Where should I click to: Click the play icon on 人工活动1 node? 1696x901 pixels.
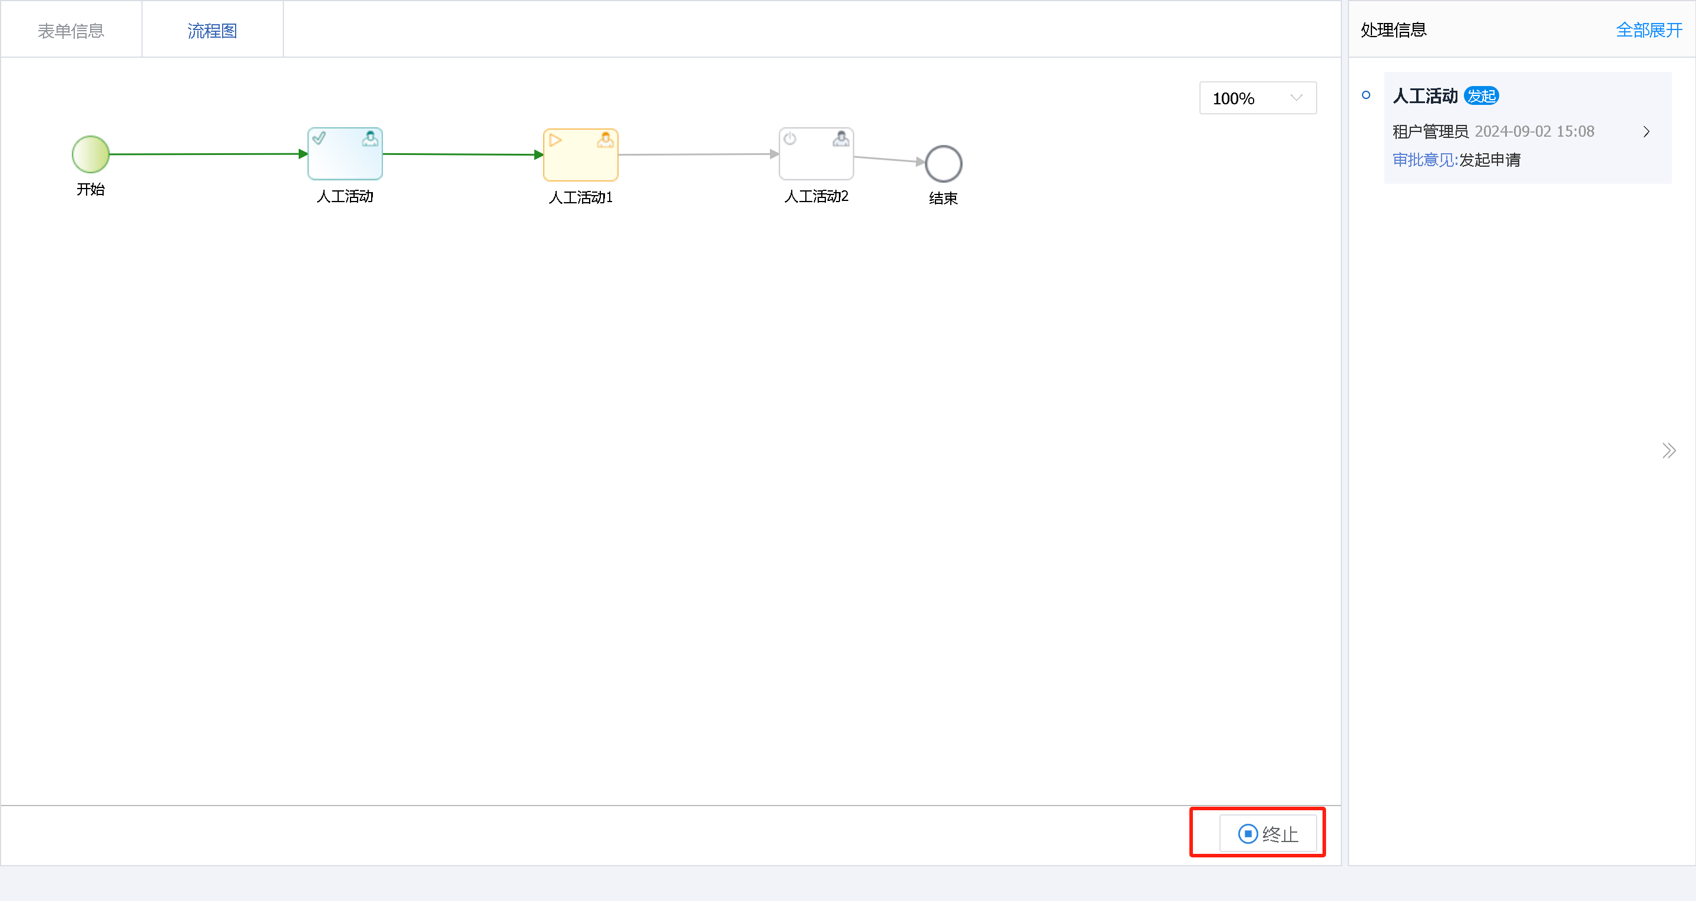tap(556, 139)
